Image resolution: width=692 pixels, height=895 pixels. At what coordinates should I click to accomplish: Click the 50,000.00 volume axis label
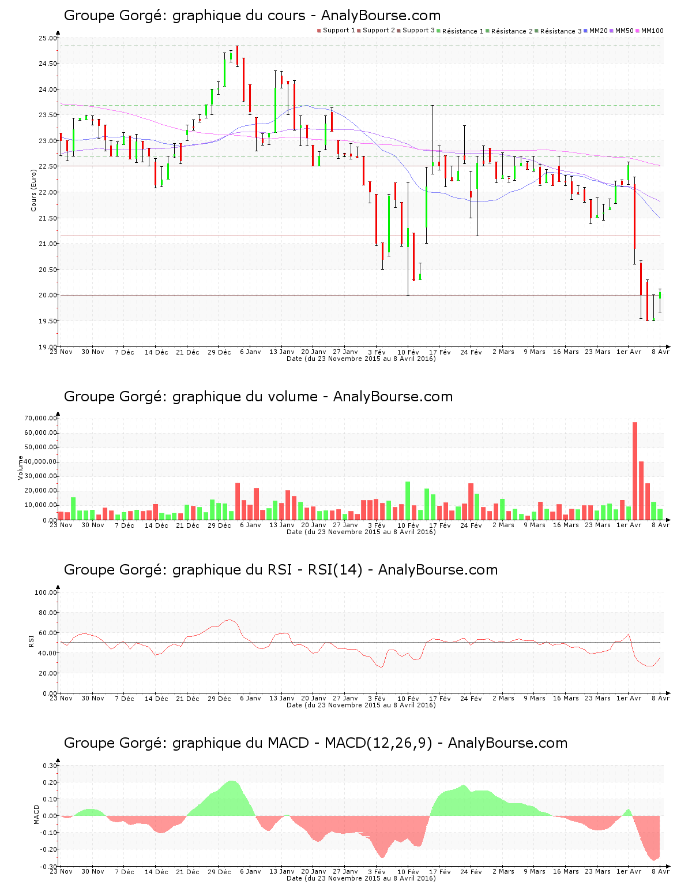point(41,447)
